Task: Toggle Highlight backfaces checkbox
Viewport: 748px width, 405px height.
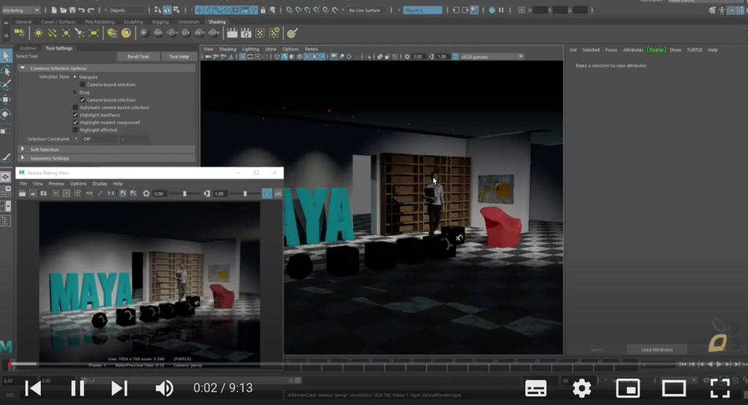Action: point(75,115)
